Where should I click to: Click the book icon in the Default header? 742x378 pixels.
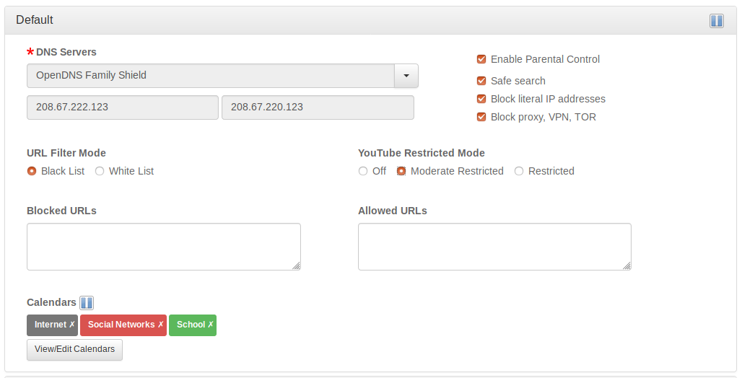pos(716,20)
